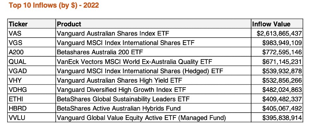The image size is (317, 133).
Task: Click the QUAL ticker cell
Action: point(32,61)
